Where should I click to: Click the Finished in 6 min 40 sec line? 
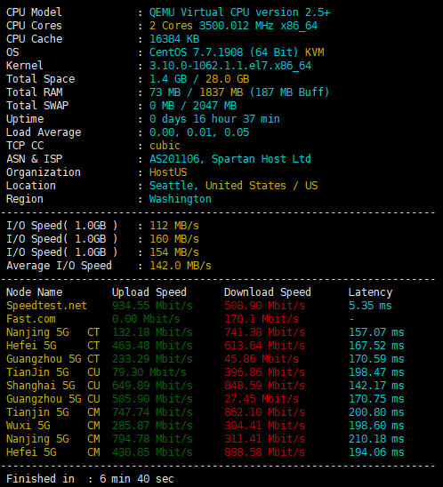point(90,479)
